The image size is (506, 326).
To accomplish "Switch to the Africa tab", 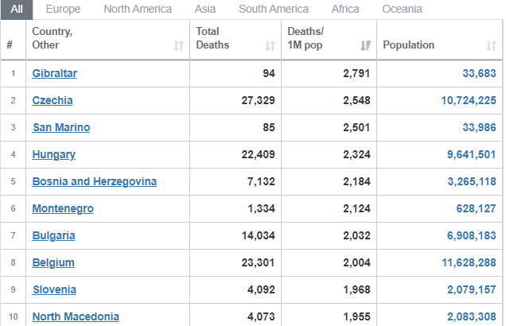I will coord(345,9).
